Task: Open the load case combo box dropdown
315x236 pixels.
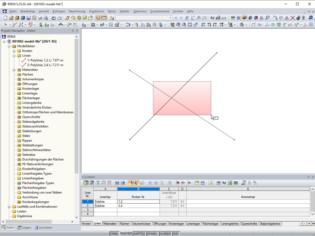Action: coord(170,18)
